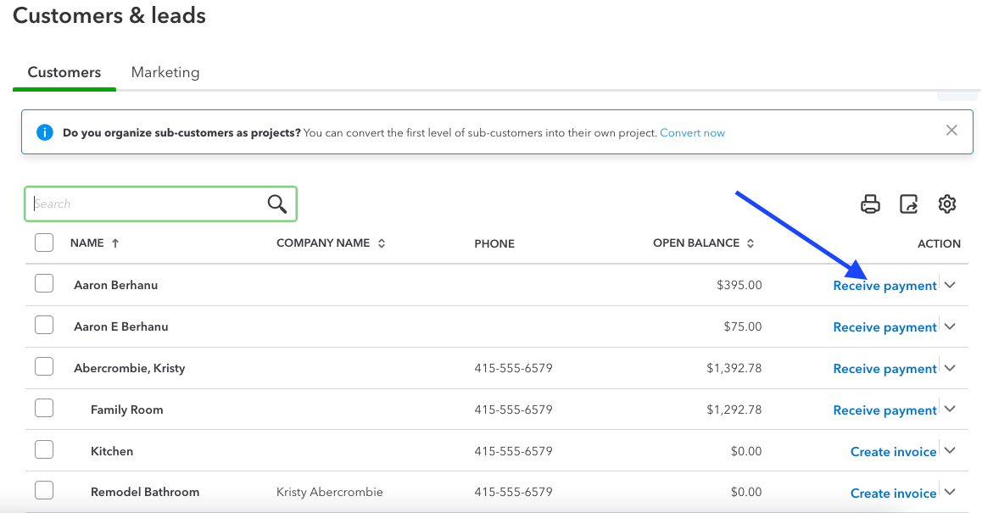Sort by Open Balance column
982x513 pixels.
pos(750,243)
